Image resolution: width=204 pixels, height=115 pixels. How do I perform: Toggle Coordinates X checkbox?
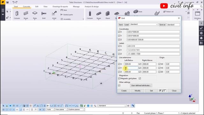click(119, 32)
